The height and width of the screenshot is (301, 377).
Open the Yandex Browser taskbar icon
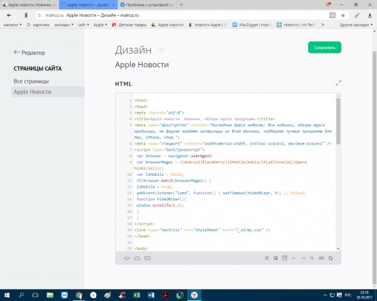pyautogui.click(x=194, y=295)
